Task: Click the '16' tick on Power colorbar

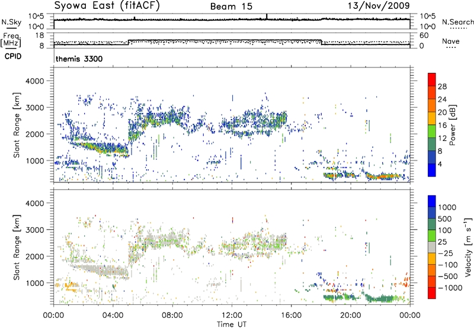Action: pos(442,126)
